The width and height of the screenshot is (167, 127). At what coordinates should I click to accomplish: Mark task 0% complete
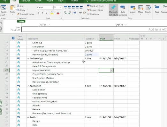[65, 7]
